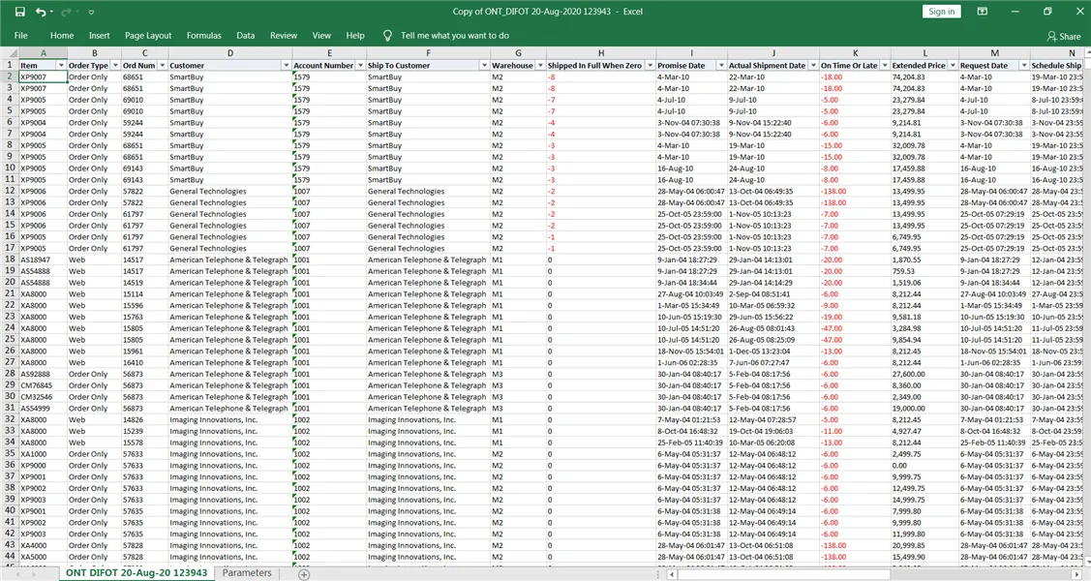The height and width of the screenshot is (581, 1091).
Task: Click the Extended Price 0.00 cell in row 36
Action: coord(924,466)
